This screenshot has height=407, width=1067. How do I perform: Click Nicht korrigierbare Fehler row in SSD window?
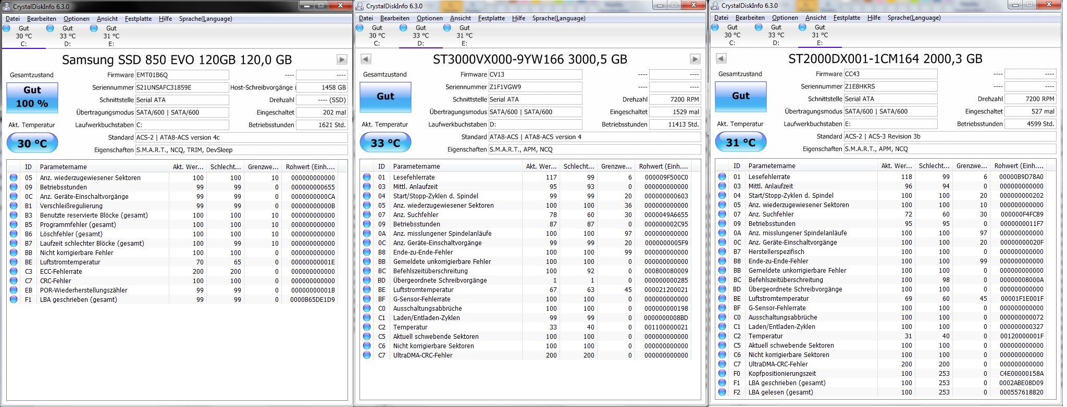click(173, 252)
